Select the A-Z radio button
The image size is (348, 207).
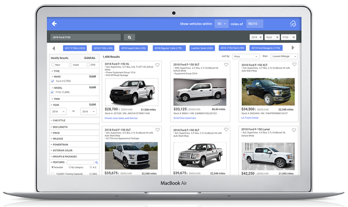coord(91,167)
